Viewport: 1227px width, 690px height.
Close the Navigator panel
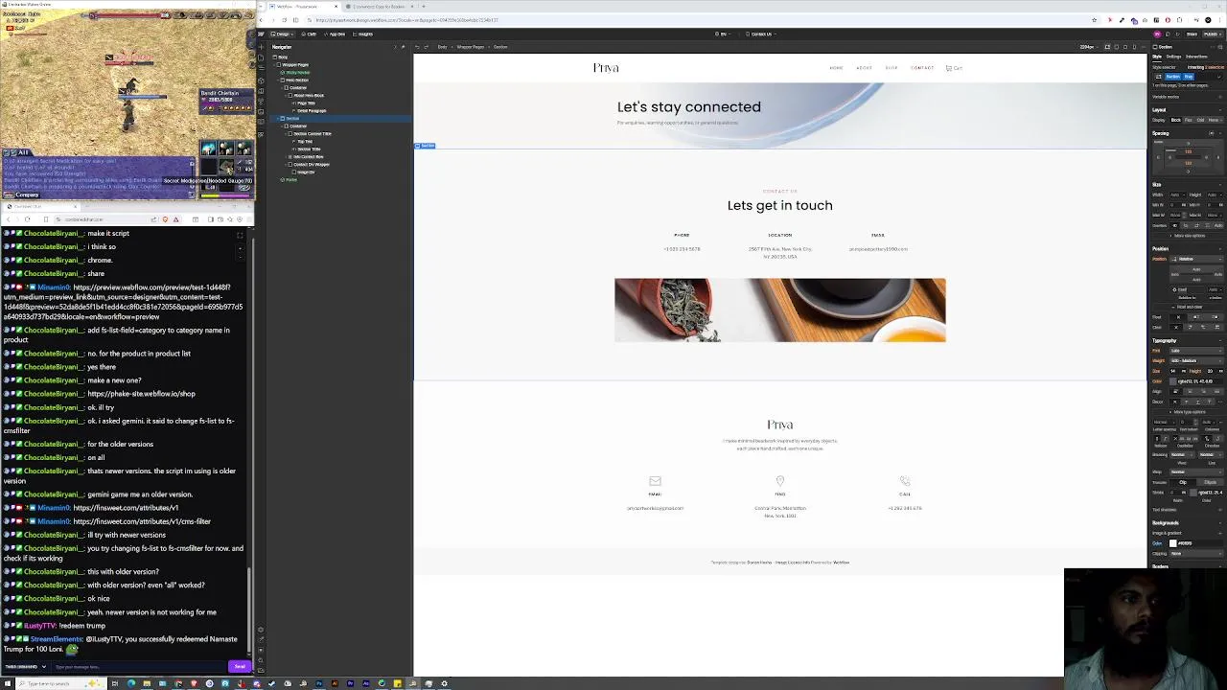(395, 47)
